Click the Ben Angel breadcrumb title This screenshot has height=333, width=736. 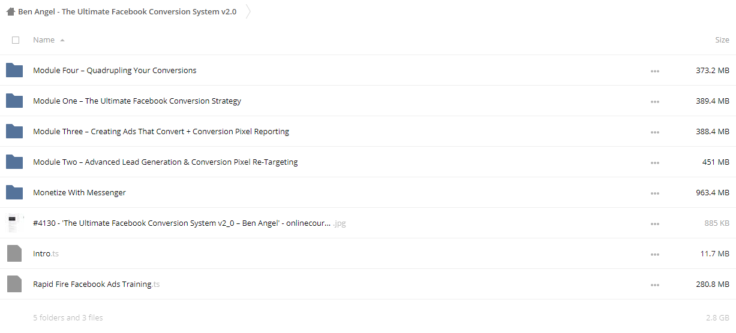127,11
